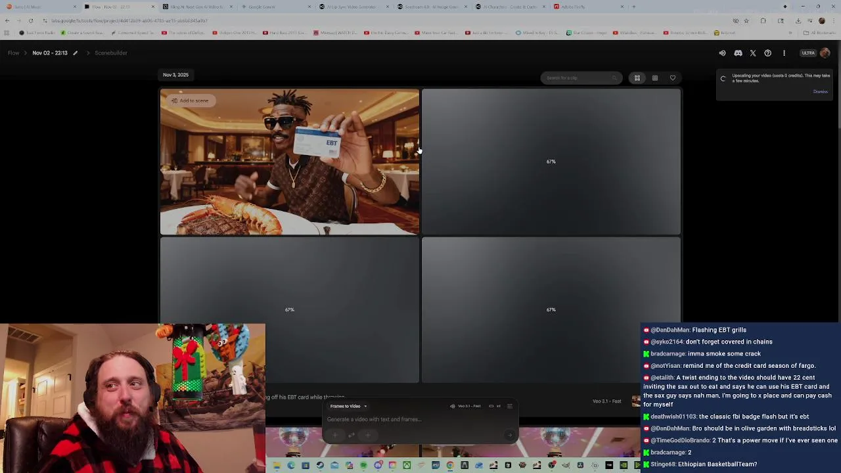Click the video prompt text field
Viewport: 841px width, 473px height.
420,419
